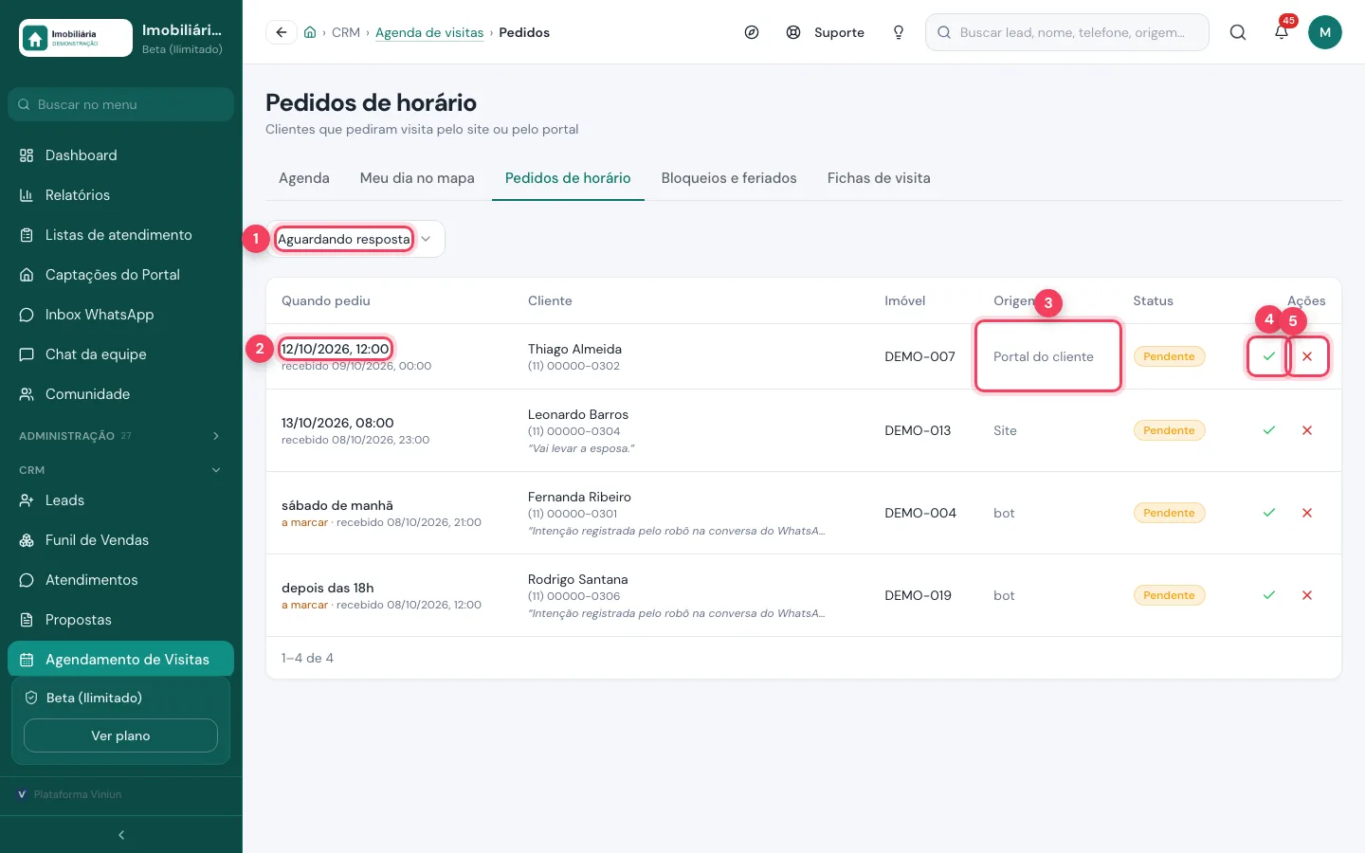Open Meu dia no mapa tab
Viewport: 1365px width, 853px height.
click(x=417, y=178)
